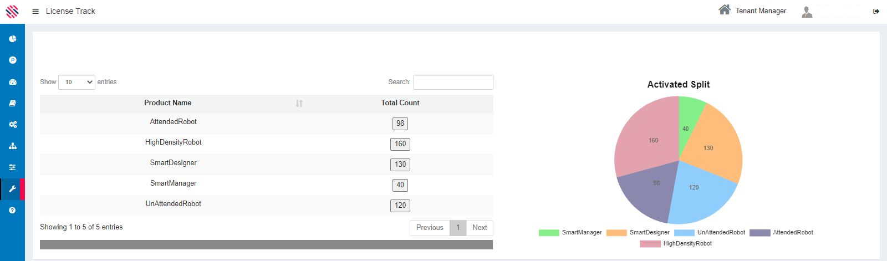The image size is (887, 261).
Task: Open the hierarchy sitemap sidebar icon
Action: pos(13,146)
